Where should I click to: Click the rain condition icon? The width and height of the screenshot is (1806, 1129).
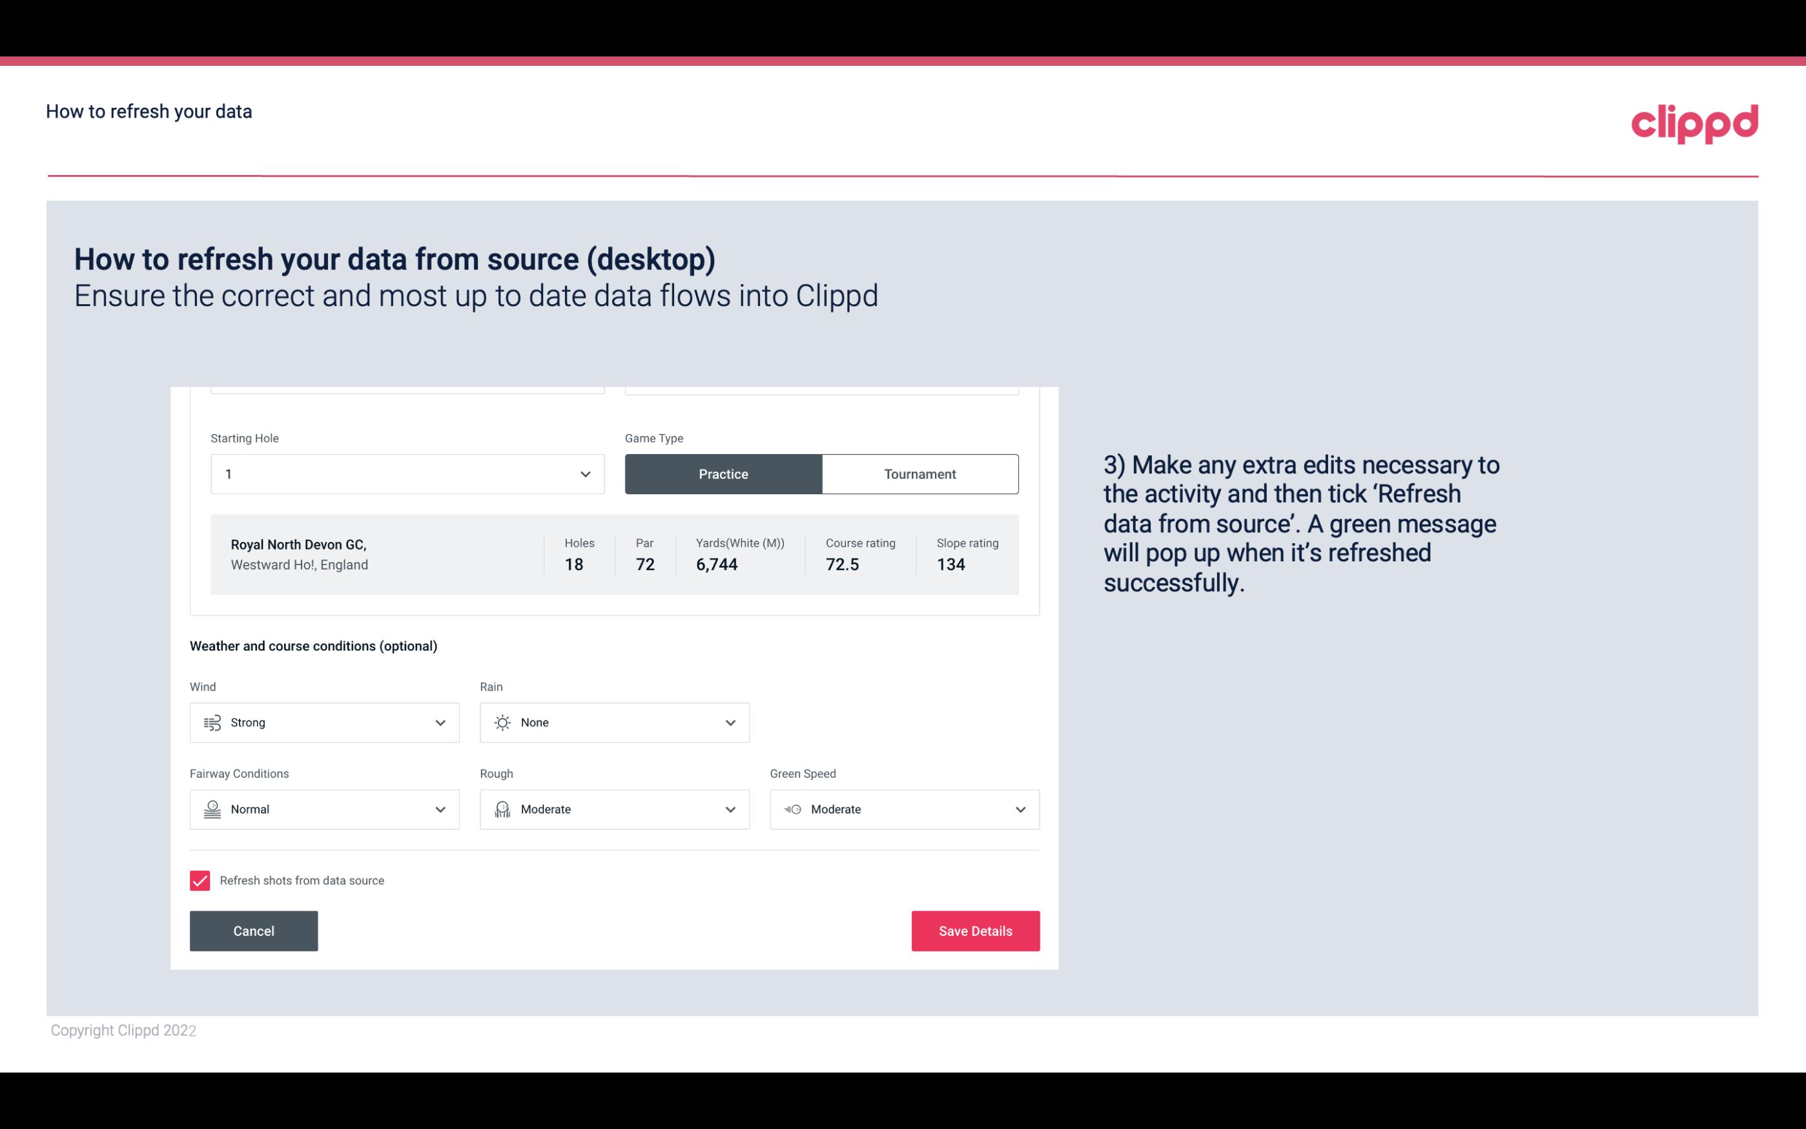pyautogui.click(x=503, y=722)
